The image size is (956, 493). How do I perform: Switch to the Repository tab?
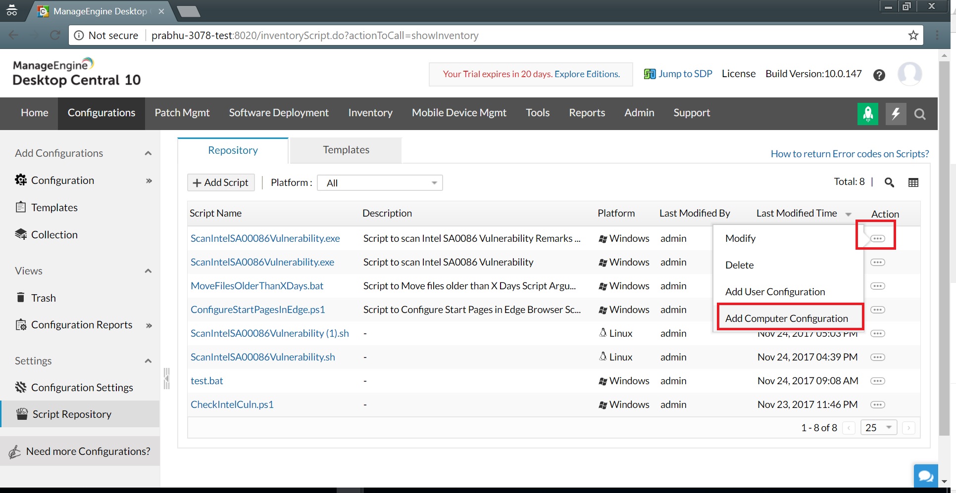tap(233, 150)
